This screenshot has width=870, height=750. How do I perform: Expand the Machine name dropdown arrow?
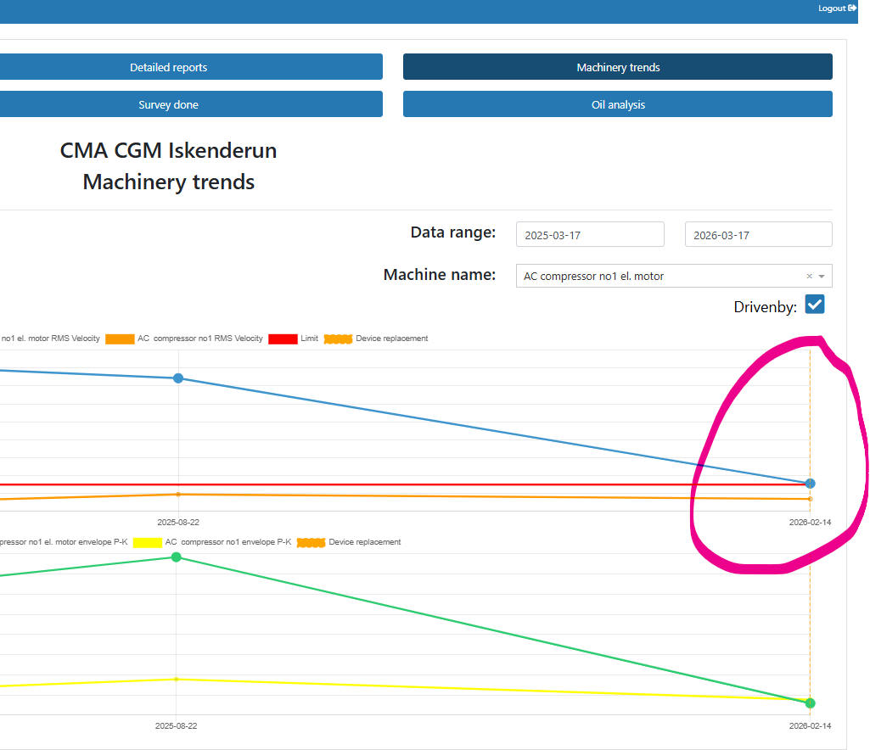click(822, 277)
